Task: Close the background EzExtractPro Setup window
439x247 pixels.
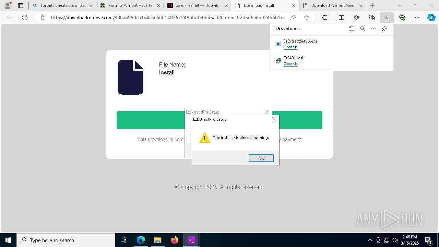Action: 267,112
